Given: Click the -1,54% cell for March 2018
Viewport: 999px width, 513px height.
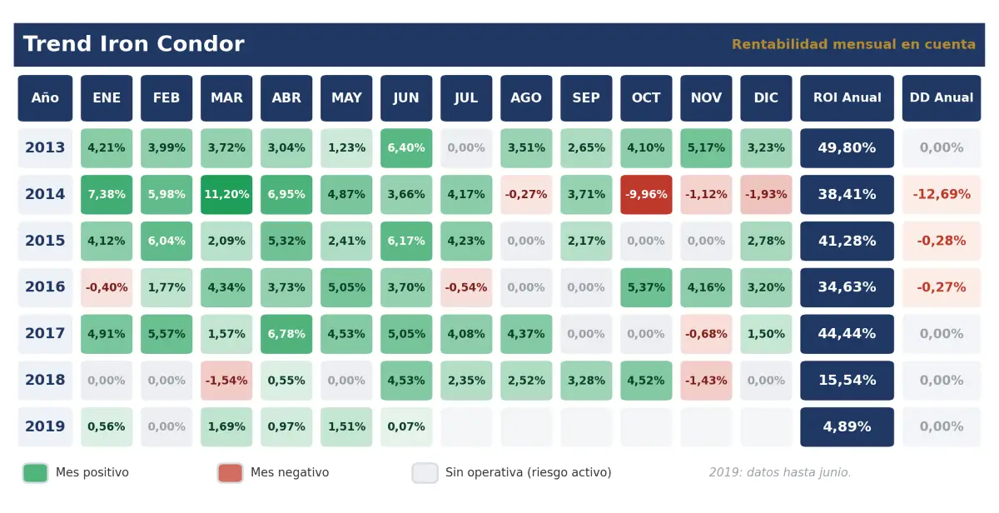Looking at the screenshot, I should click(x=226, y=381).
